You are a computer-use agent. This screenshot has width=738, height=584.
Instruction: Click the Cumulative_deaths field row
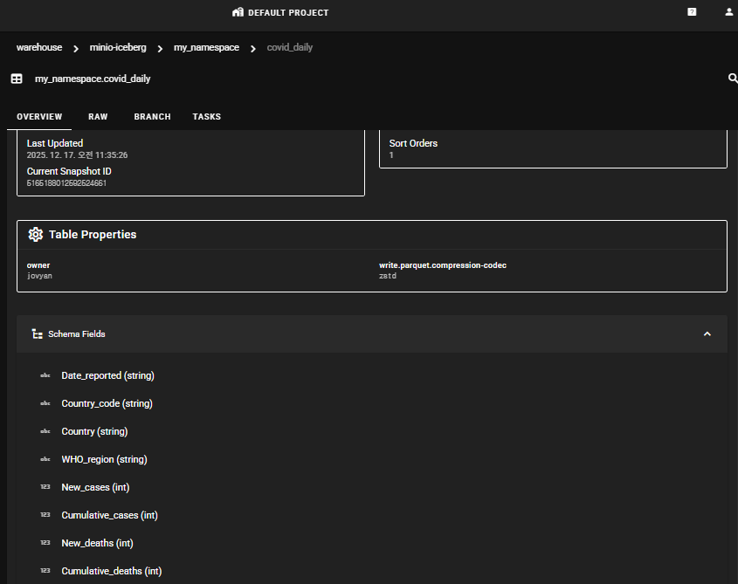(111, 571)
